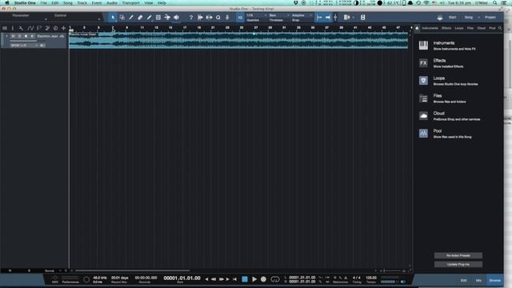This screenshot has height=288, width=512.
Task: Solo the audio track with S button
Action: point(19,36)
